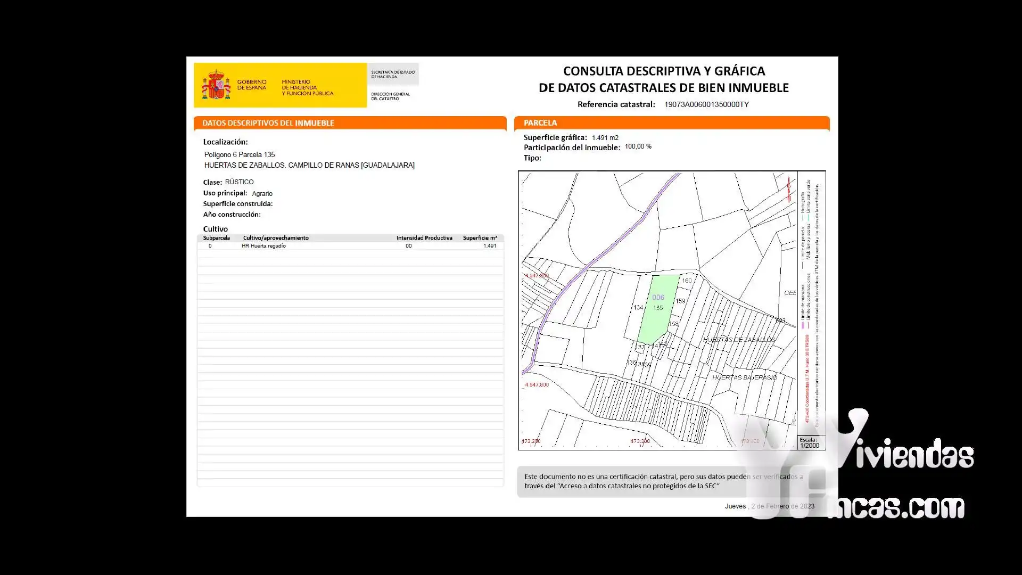Click 'SECRETARÍA DE ESTADO DE HACIENDA' text
The height and width of the screenshot is (575, 1022).
coord(393,75)
